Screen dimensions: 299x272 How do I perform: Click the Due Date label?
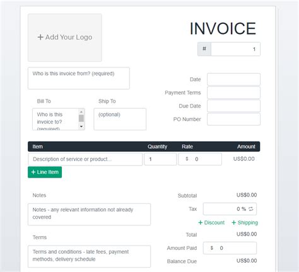[x=190, y=106]
